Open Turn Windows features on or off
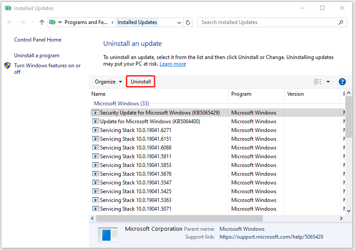 pyautogui.click(x=47, y=69)
